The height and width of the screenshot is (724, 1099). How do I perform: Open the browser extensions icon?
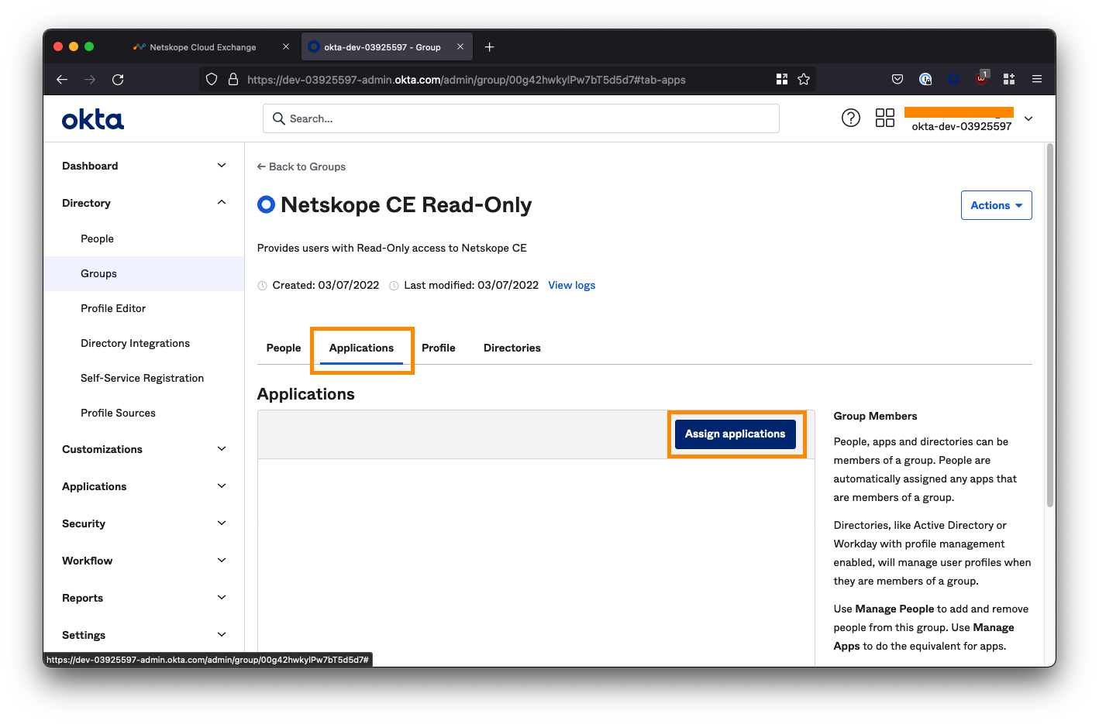pos(1008,79)
